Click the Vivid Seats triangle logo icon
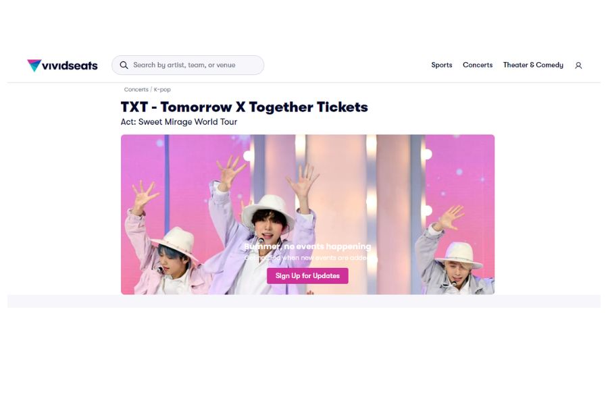Image resolution: width=608 pixels, height=405 pixels. 34,65
